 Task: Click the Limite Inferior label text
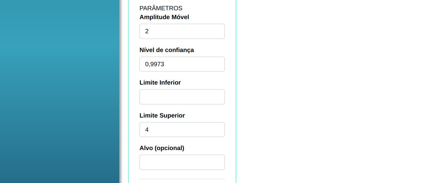[160, 82]
